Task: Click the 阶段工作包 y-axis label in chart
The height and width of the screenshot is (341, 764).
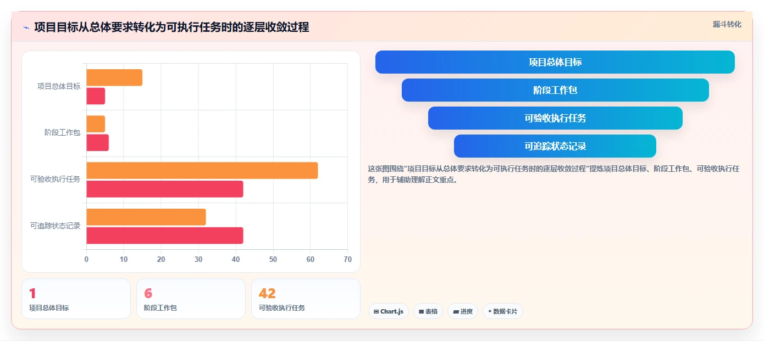Action: coord(62,133)
